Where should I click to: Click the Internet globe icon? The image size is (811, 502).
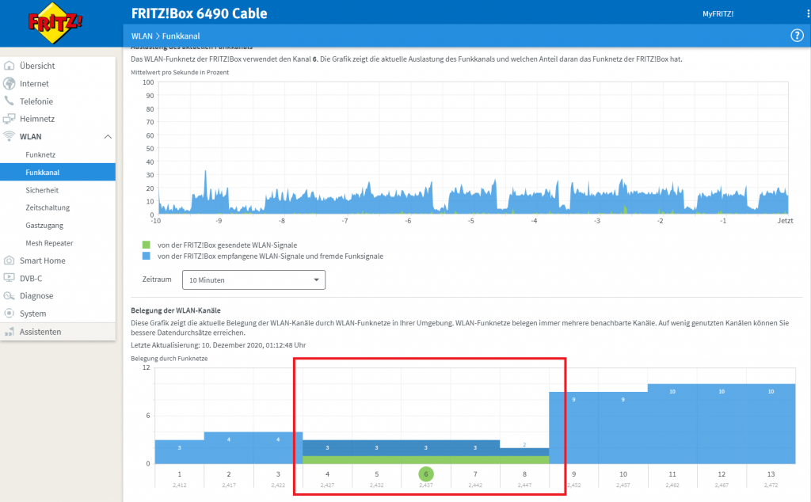click(x=9, y=83)
